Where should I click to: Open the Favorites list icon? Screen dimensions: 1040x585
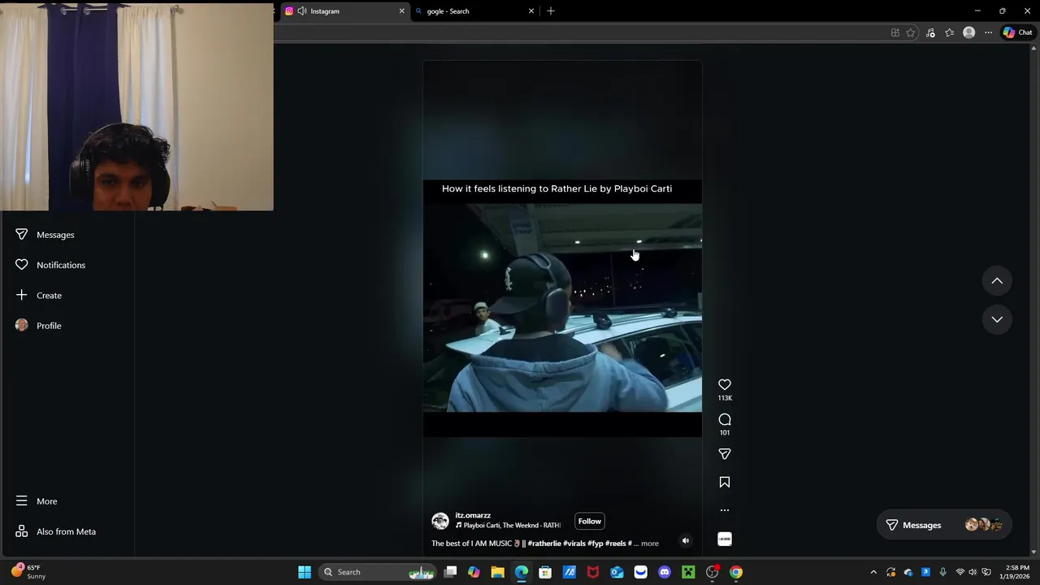point(949,32)
